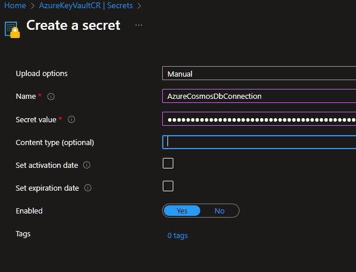The width and height of the screenshot is (356, 272).
Task: Click the Create a secret heading
Action: (73, 26)
